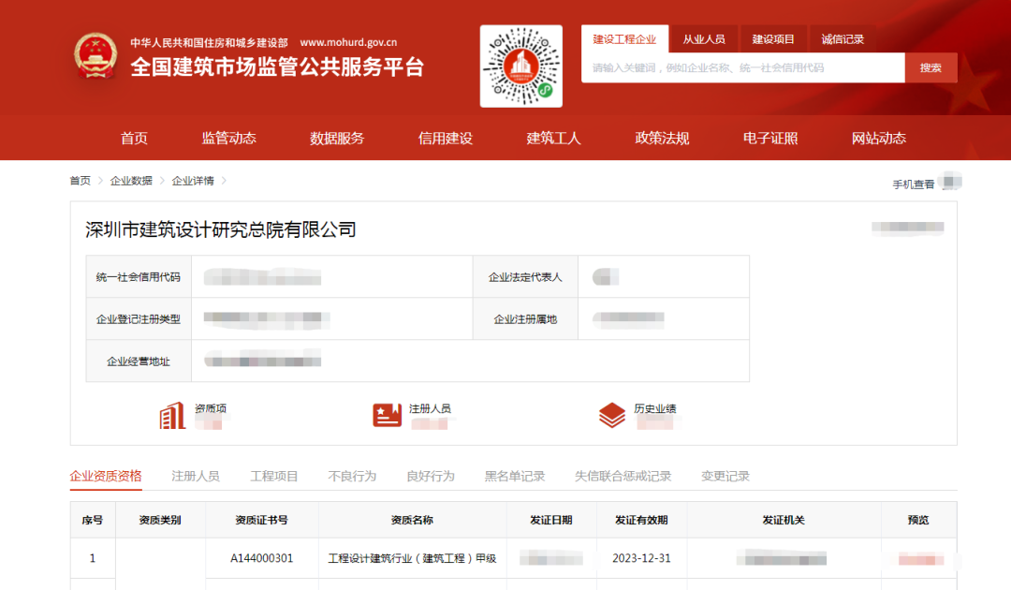This screenshot has width=1011, height=590.
Task: Select the 建设项目 search tab
Action: (773, 39)
